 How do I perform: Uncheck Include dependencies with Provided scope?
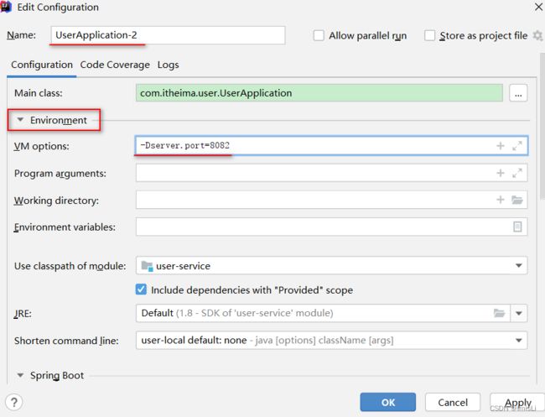(141, 289)
